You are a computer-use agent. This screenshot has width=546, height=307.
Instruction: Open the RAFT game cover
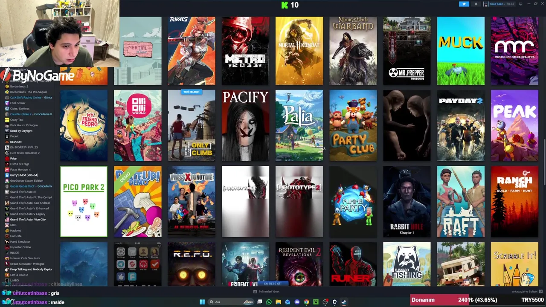pyautogui.click(x=461, y=202)
